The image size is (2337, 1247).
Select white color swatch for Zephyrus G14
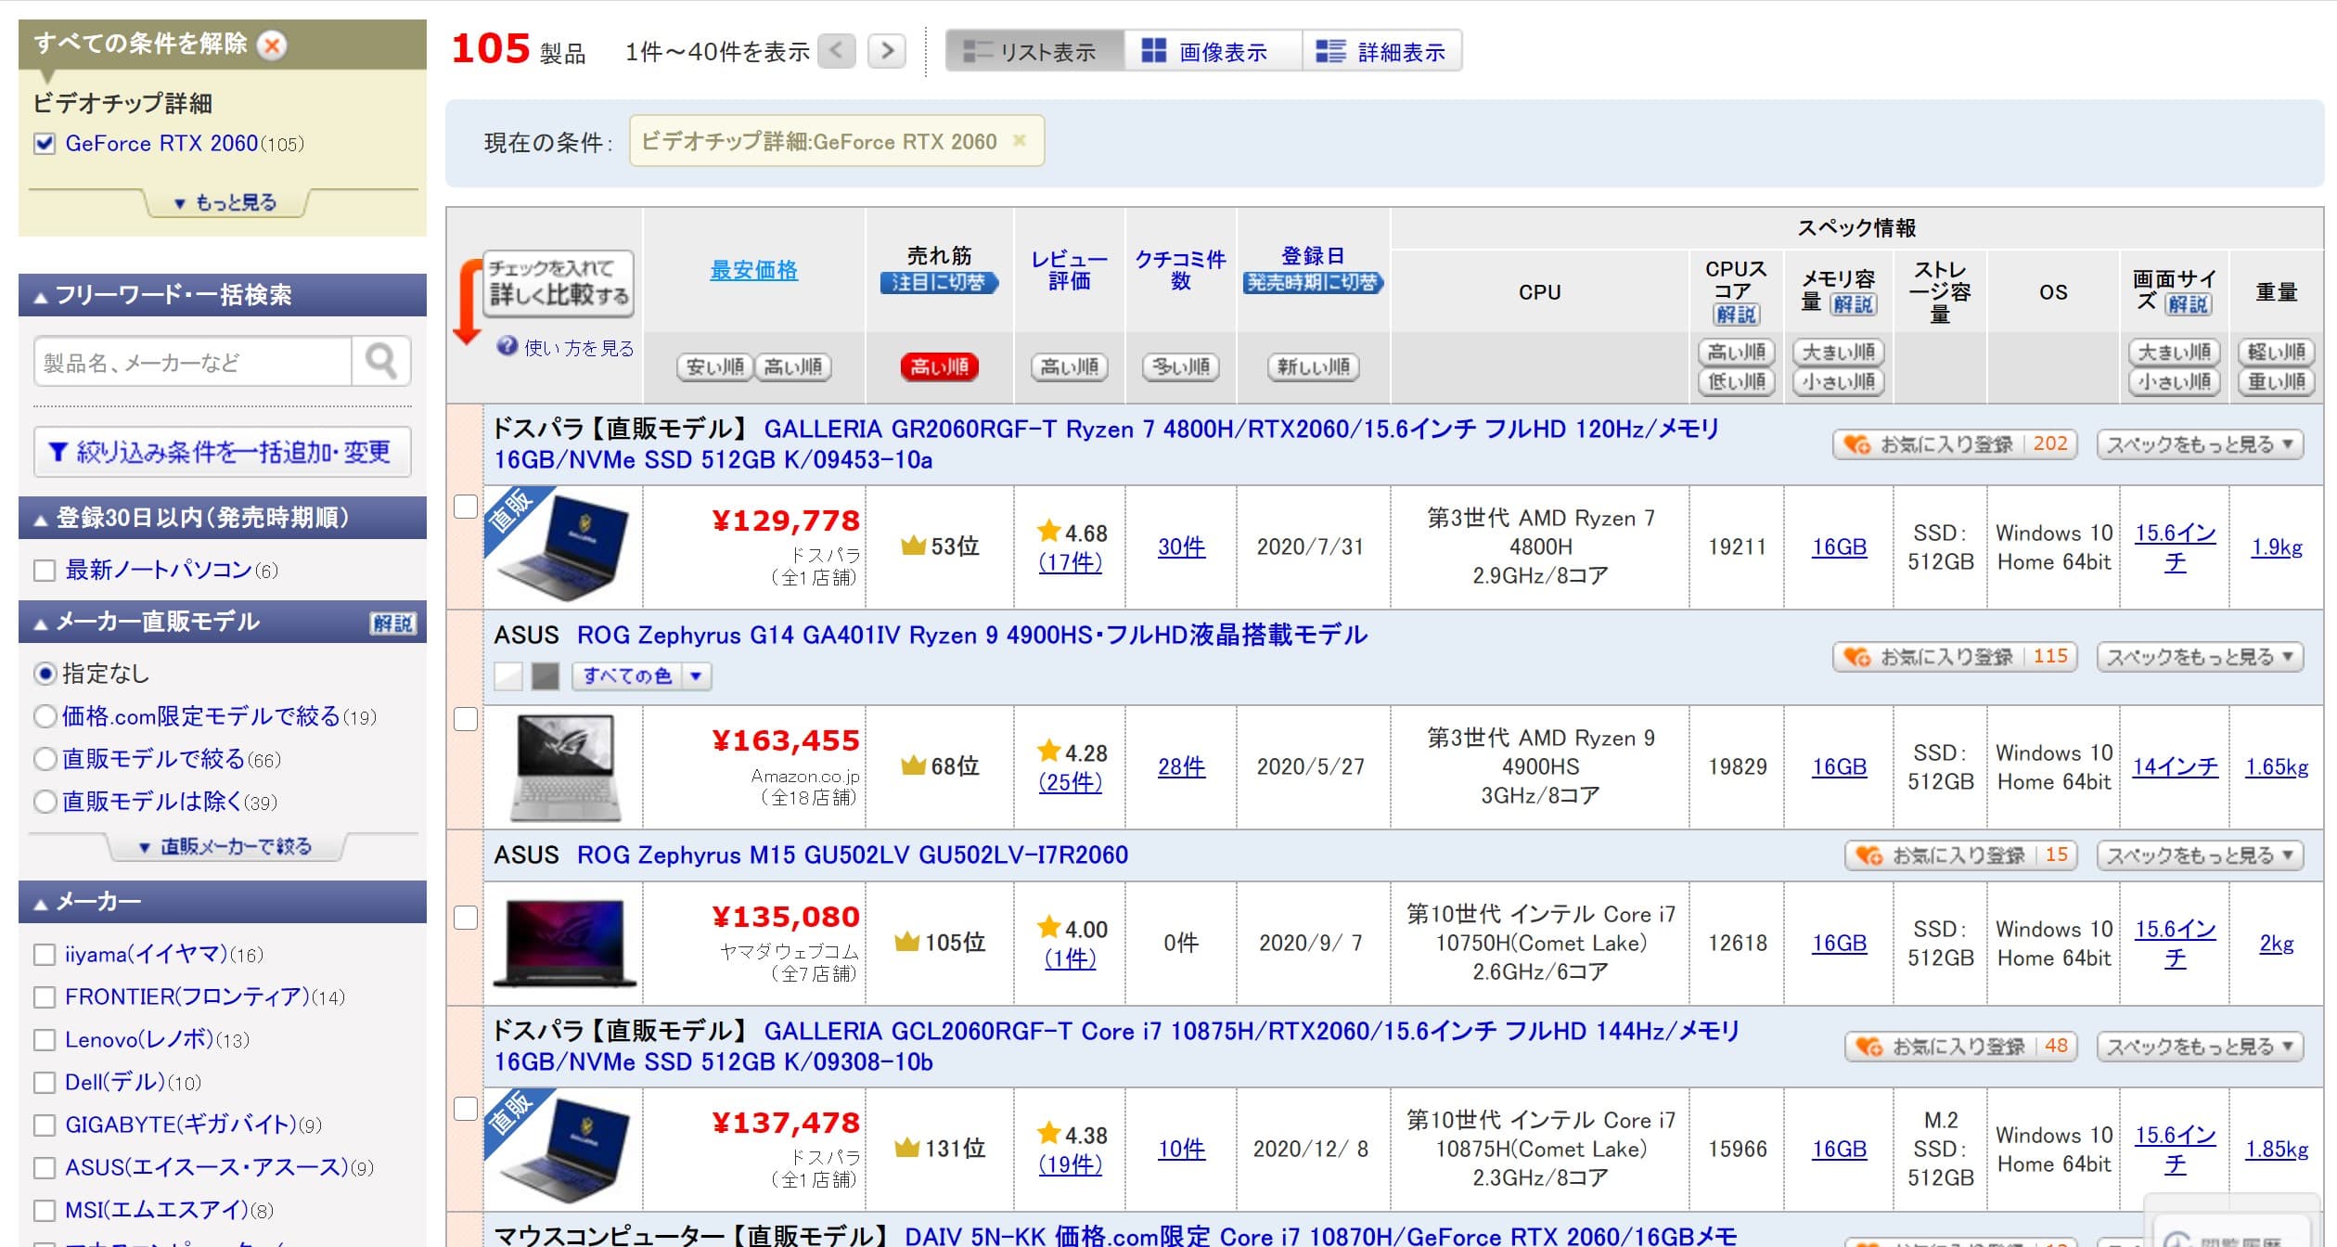pos(508,676)
